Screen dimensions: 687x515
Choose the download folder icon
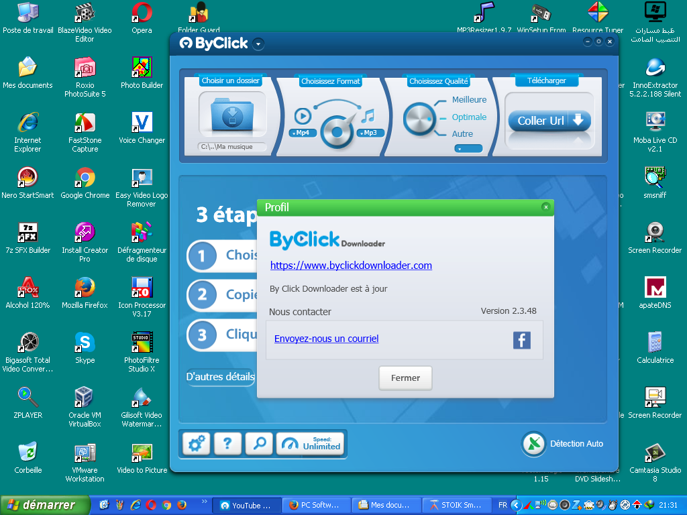click(x=232, y=115)
